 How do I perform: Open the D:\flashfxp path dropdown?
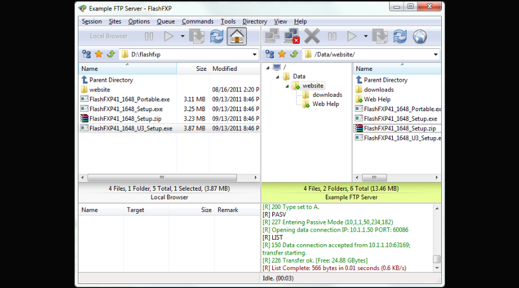pos(254,55)
